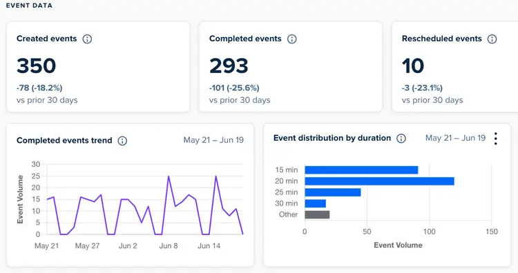The height and width of the screenshot is (273, 518).
Task: Click the May 21 x-axis label
Action: (x=46, y=246)
